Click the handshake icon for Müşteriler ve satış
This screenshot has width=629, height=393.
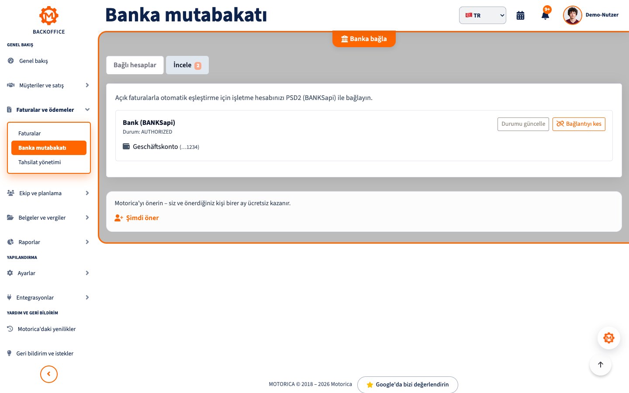11,85
